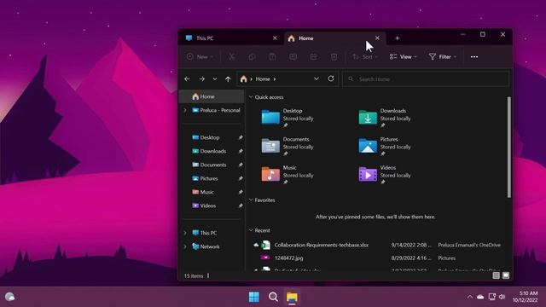Go back with the left arrow

click(187, 79)
